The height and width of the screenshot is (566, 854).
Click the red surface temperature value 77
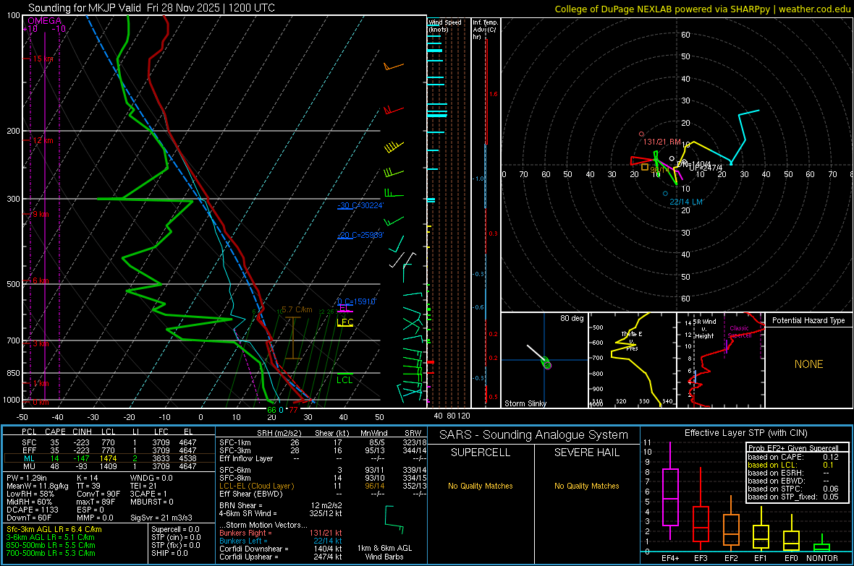click(x=294, y=410)
